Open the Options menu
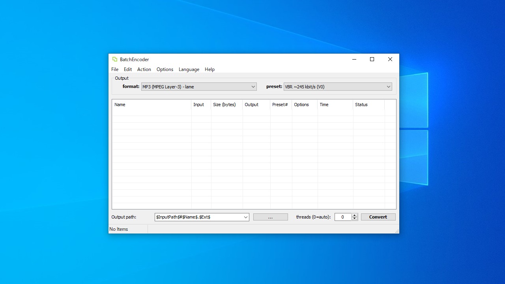505x284 pixels. click(x=165, y=69)
